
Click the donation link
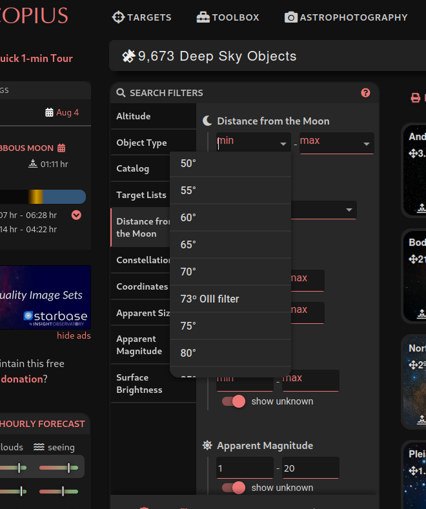[x=22, y=379]
